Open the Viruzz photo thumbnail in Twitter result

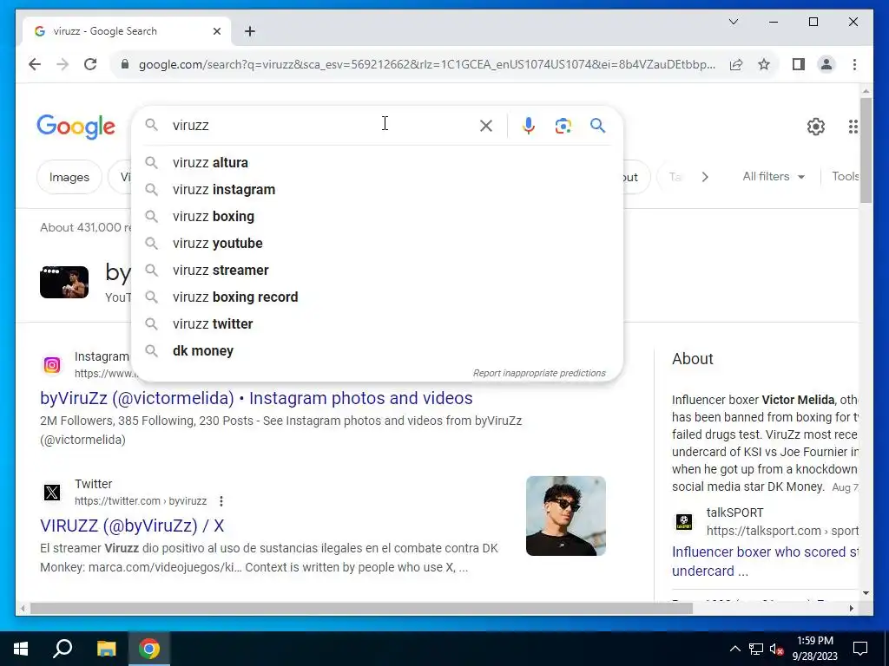click(566, 516)
